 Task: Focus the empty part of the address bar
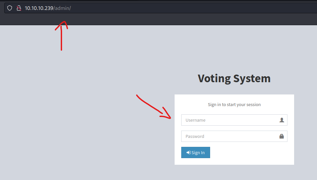point(192,8)
